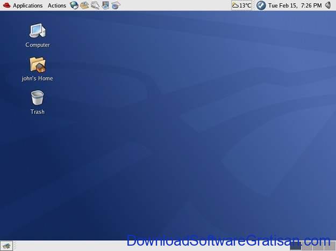Open the 13°C weather applet
This screenshot has height=251, width=336.
coord(241,5)
